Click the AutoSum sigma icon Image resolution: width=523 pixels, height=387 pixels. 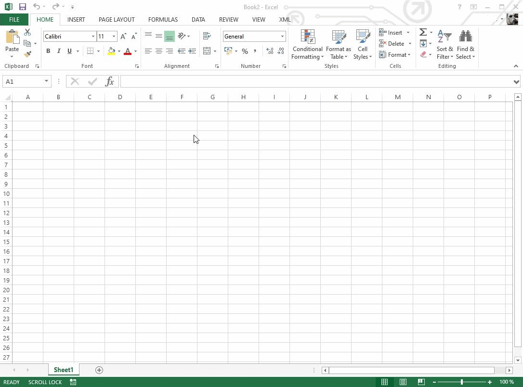click(423, 32)
